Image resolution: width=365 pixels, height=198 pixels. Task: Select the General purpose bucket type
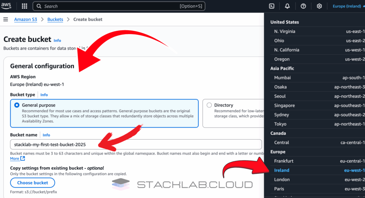point(104,113)
